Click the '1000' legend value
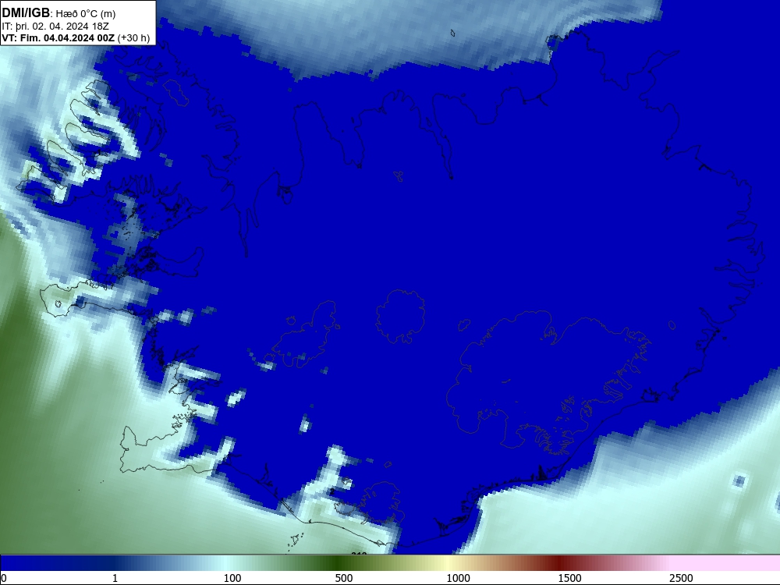The width and height of the screenshot is (780, 585). coord(458,578)
